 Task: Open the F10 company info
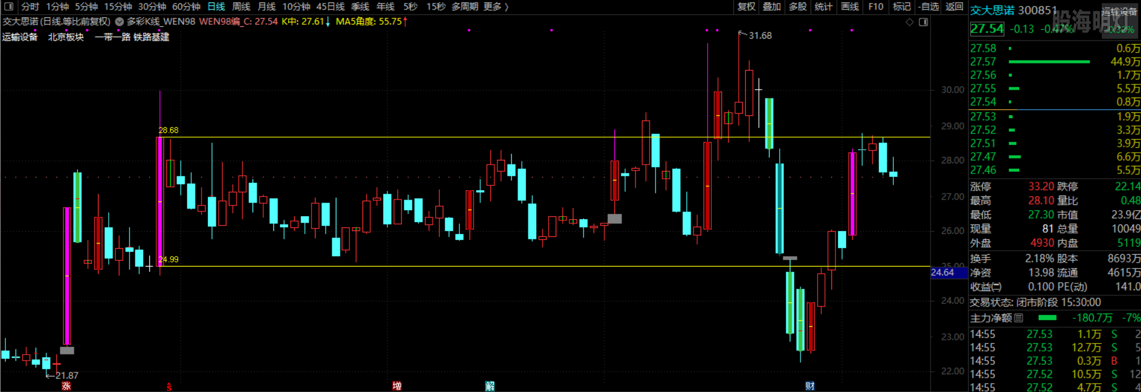click(x=876, y=7)
